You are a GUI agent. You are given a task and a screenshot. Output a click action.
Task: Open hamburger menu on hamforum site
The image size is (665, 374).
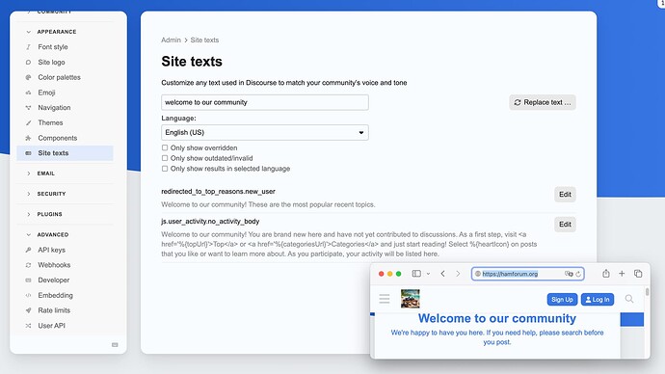coord(385,299)
